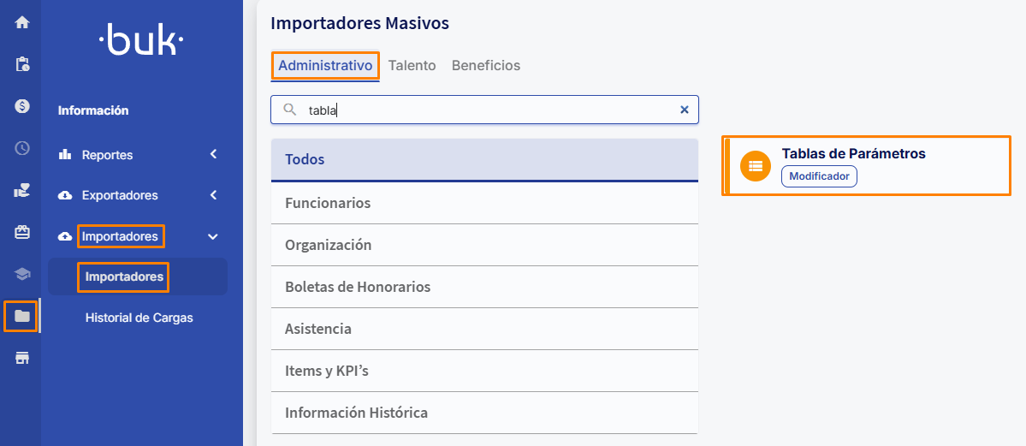Open the hand holding benefits icon
Viewport: 1026px width, 446px height.
[x=22, y=191]
